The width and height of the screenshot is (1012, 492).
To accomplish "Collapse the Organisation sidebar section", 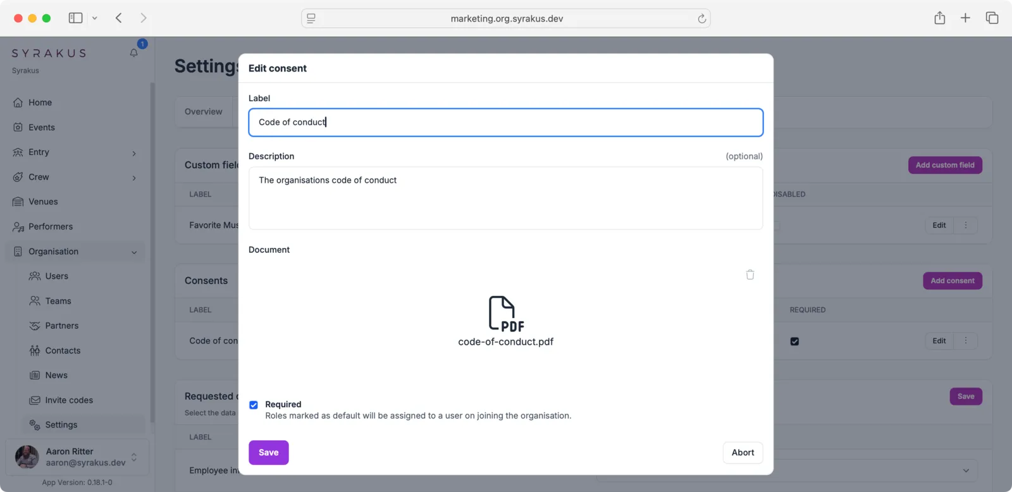I will 133,252.
